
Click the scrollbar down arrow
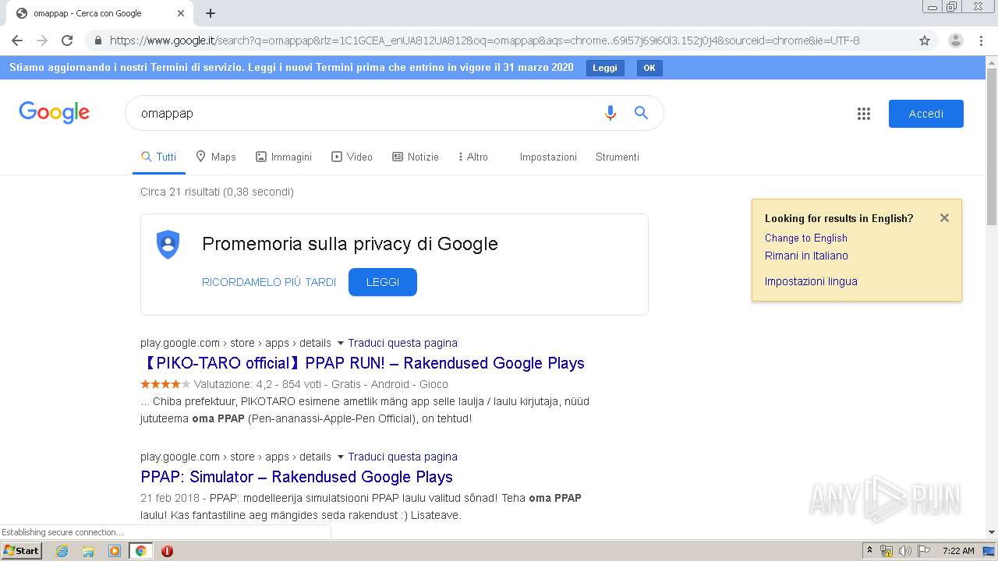point(992,532)
